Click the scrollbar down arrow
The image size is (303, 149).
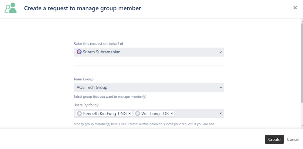[x=302, y=126]
